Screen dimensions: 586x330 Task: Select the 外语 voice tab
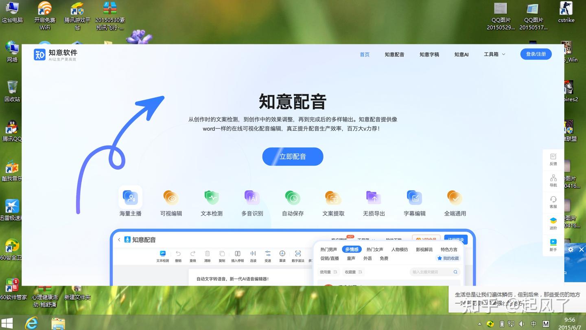point(367,258)
